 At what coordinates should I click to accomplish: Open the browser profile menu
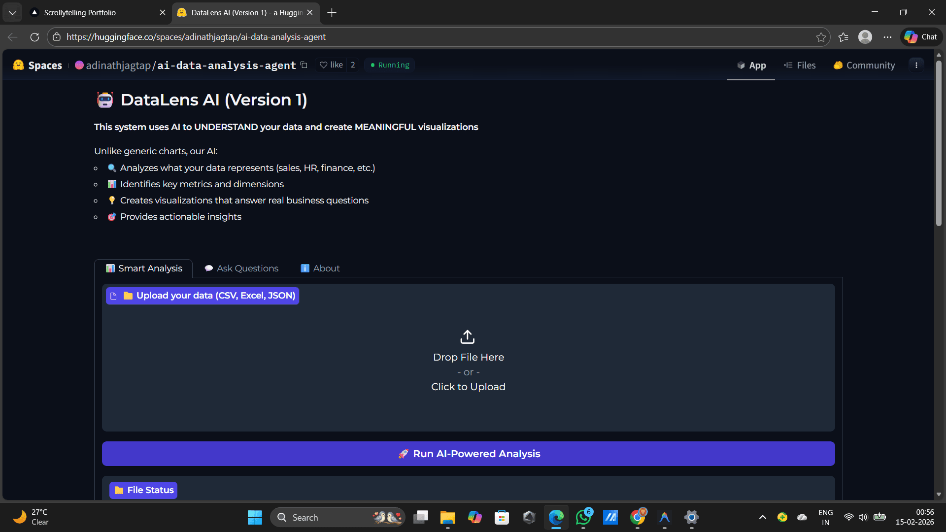(x=865, y=37)
